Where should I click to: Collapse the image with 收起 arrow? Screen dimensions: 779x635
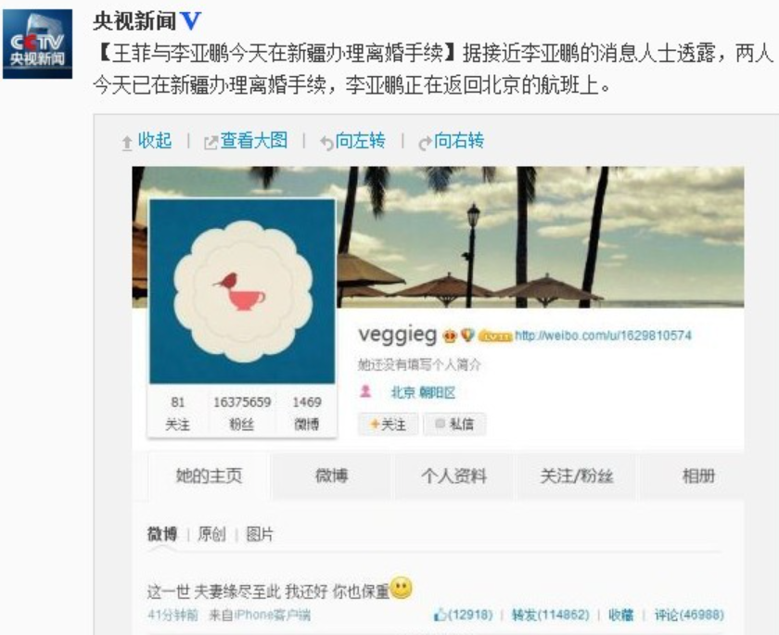(x=147, y=142)
